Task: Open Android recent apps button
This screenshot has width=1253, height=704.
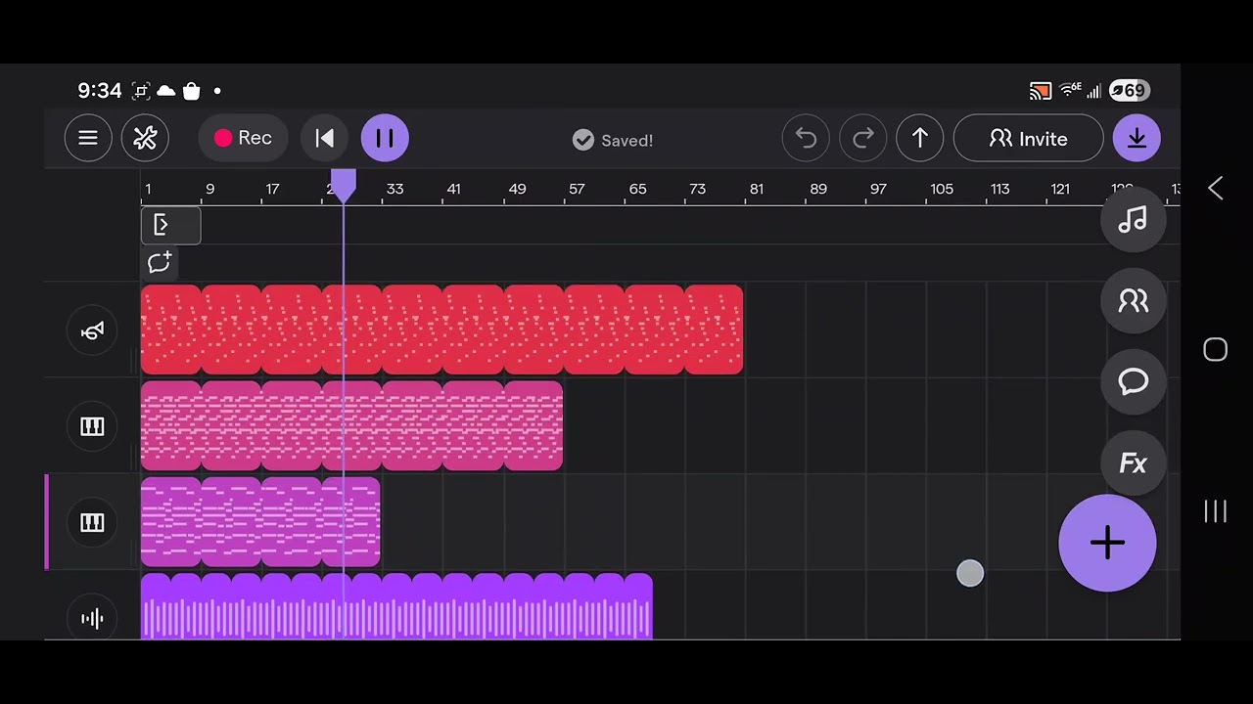Action: 1216,510
